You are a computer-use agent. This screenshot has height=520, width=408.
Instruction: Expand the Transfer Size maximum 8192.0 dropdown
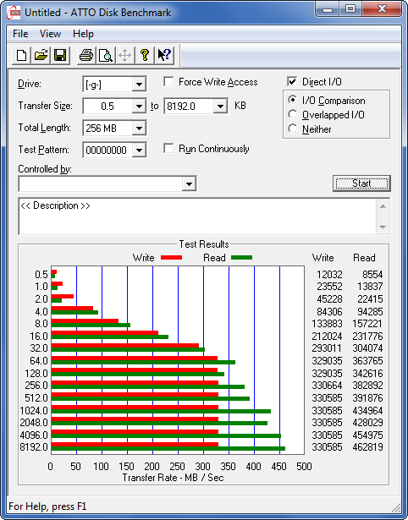(220, 107)
